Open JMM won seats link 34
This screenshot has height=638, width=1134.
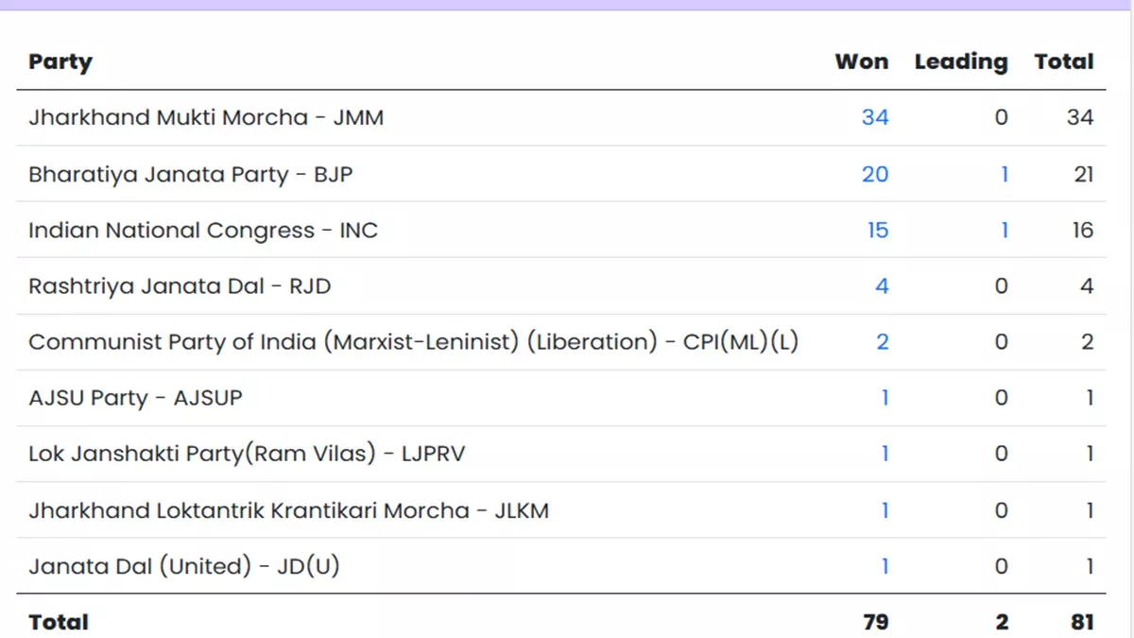coord(874,117)
